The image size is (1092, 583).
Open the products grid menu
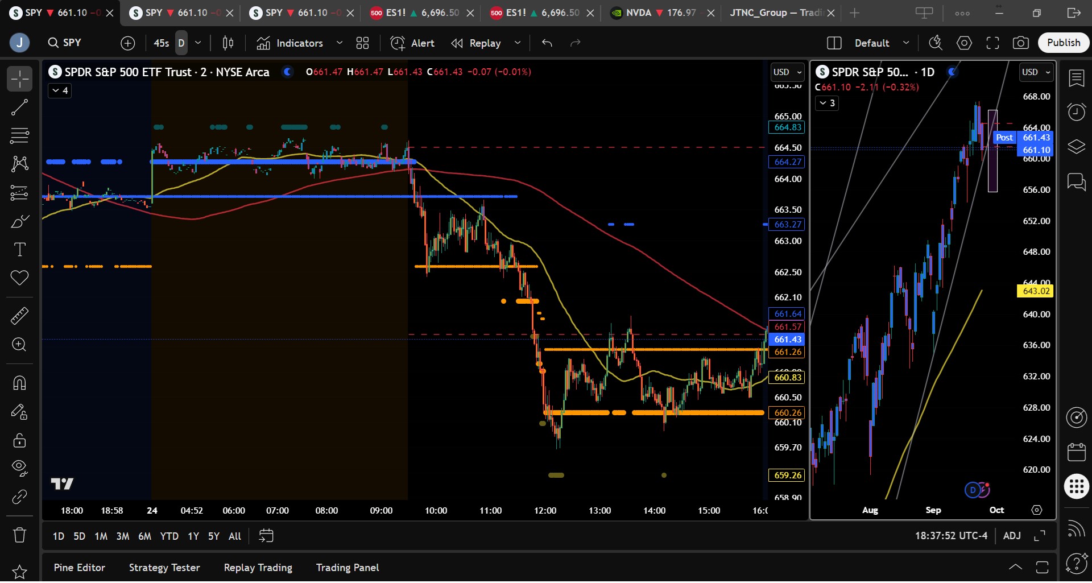1077,487
